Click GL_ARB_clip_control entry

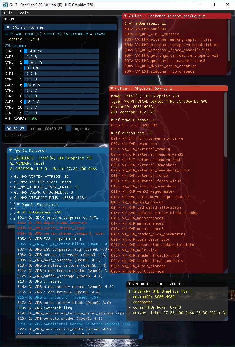(58, 297)
